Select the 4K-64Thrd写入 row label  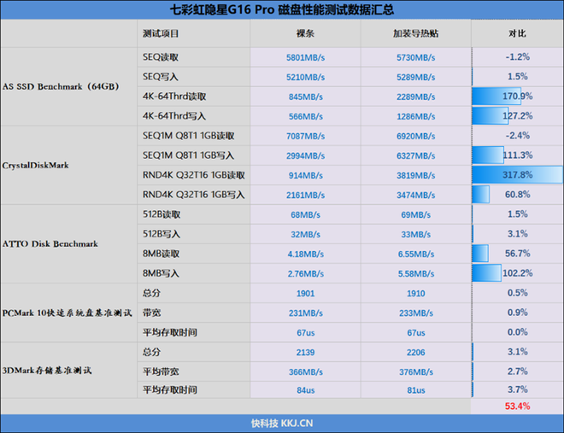pos(174,115)
